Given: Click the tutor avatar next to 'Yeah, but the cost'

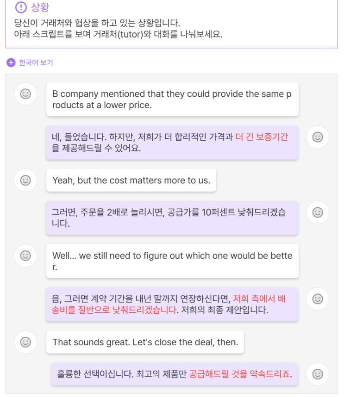Looking at the screenshot, I should point(25,180).
